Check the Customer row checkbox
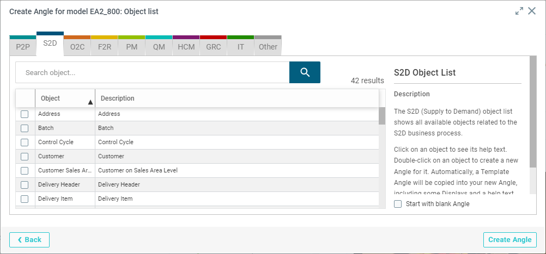This screenshot has height=254, width=546. click(25, 157)
